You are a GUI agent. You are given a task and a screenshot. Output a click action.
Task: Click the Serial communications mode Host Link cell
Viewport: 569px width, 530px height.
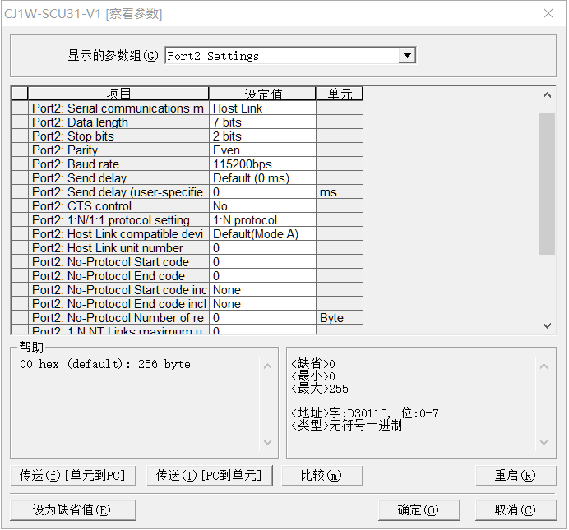tap(261, 108)
